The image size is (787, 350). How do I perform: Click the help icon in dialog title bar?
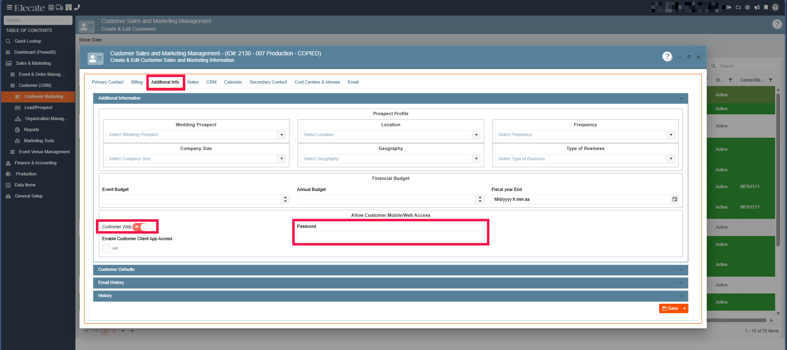click(667, 57)
